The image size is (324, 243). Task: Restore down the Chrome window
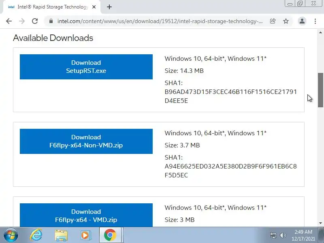[300, 4]
